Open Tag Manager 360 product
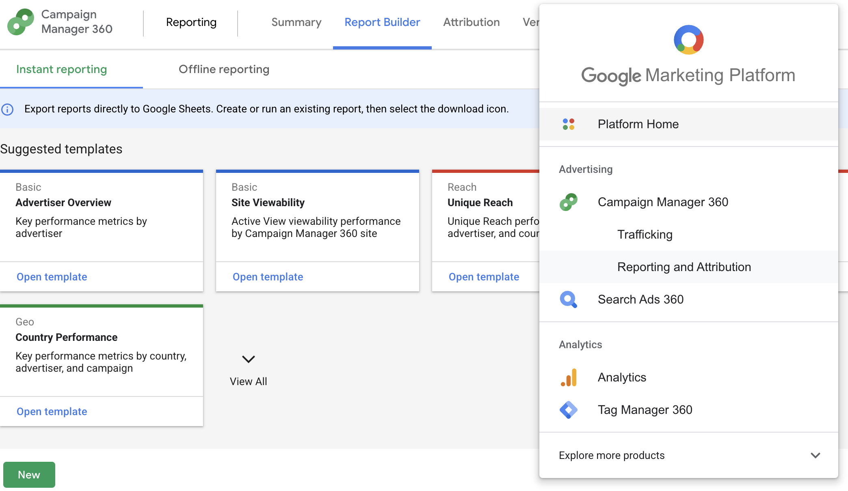848x491 pixels. point(689,410)
